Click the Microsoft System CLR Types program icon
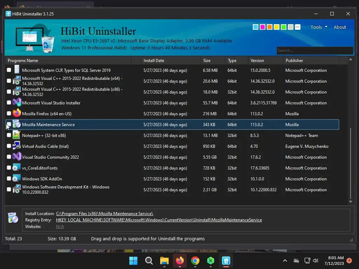The width and height of the screenshot is (359, 269). tap(17, 70)
